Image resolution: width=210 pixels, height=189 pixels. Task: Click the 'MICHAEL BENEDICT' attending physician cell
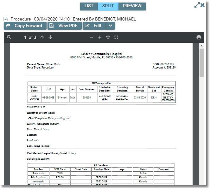122,97
